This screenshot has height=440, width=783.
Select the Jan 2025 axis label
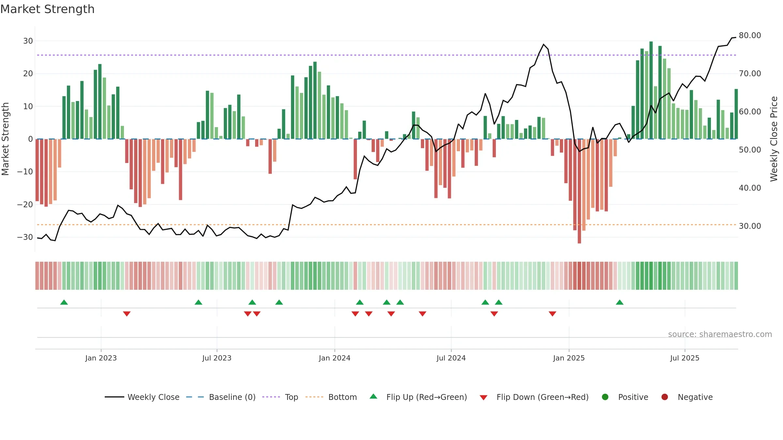(569, 358)
